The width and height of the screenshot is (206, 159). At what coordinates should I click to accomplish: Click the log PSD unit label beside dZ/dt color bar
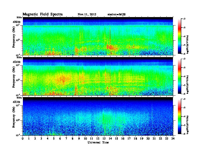188,125
